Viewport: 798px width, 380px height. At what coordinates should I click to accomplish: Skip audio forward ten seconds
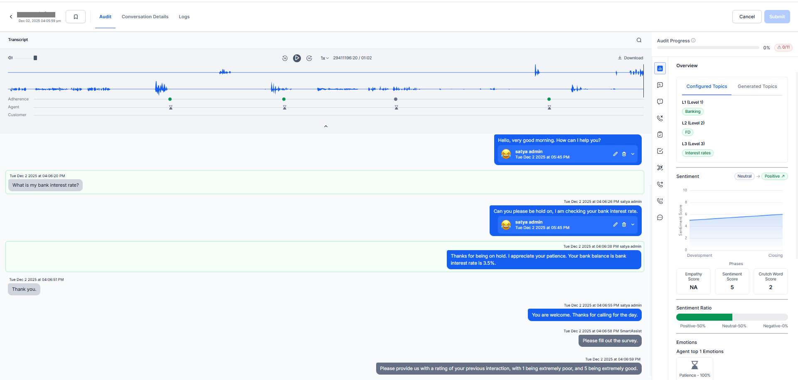(309, 58)
